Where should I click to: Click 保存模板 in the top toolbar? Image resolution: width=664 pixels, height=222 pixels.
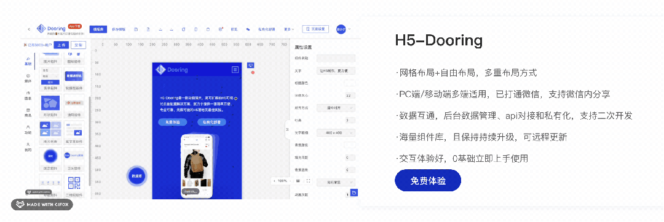tap(119, 29)
